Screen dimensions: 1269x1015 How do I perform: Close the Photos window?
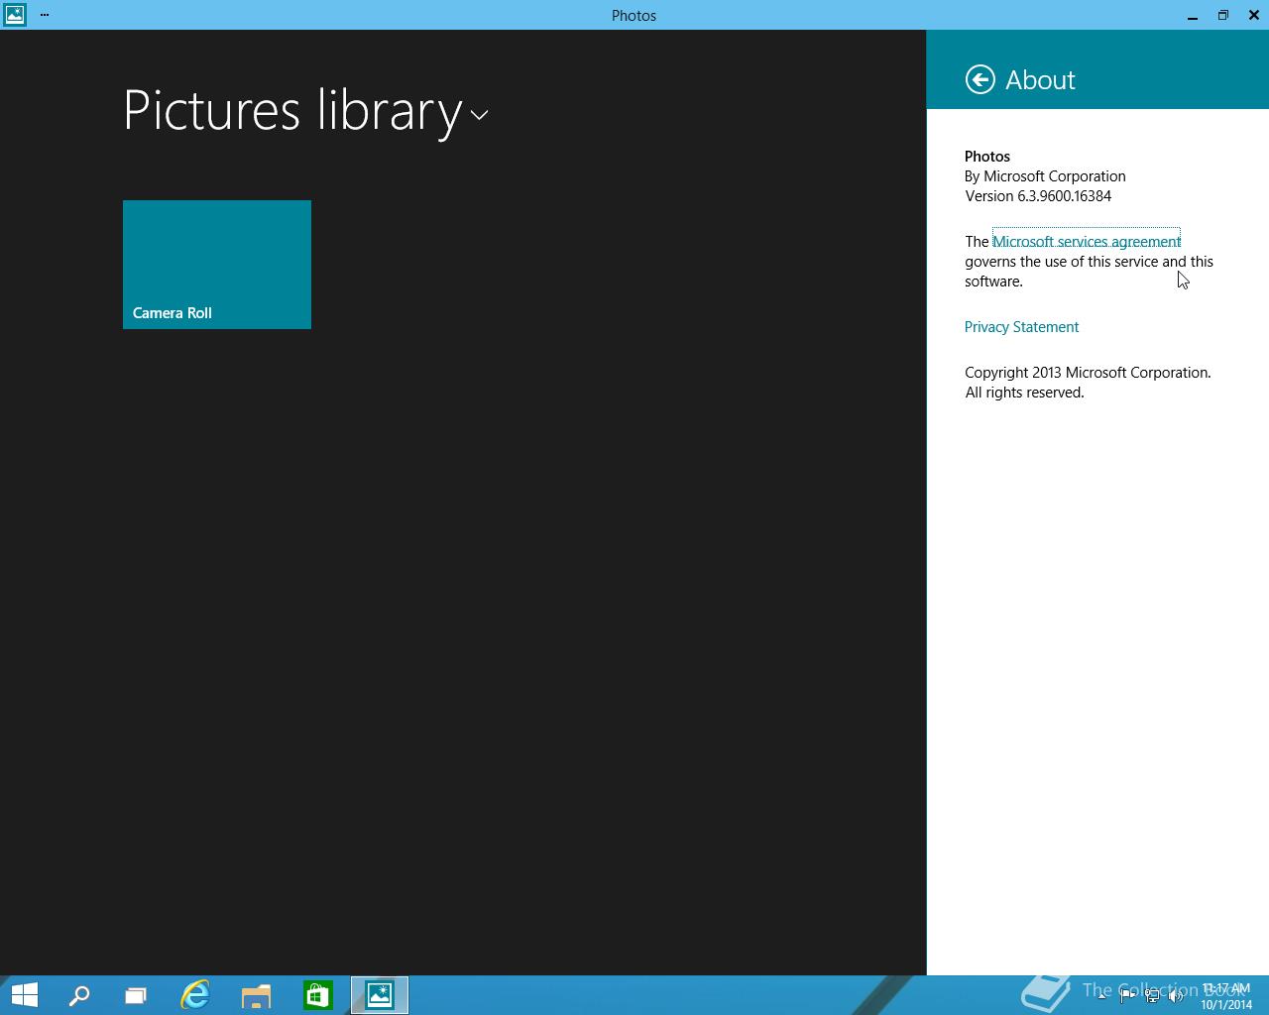pyautogui.click(x=1254, y=15)
